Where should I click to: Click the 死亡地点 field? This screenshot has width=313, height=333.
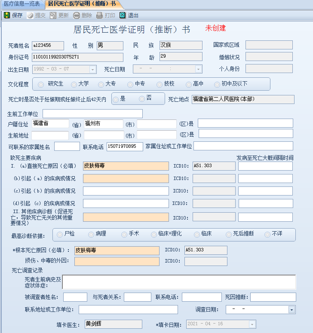pyautogui.click(x=243, y=99)
